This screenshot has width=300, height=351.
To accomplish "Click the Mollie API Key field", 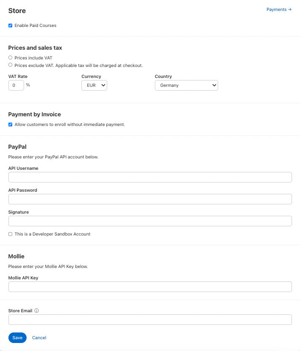I will tap(150, 287).
